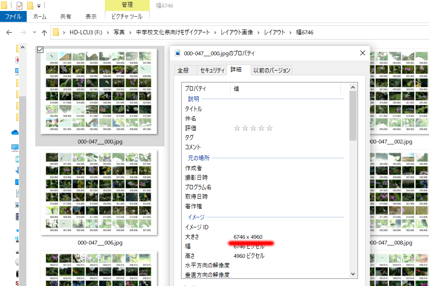Click the properties list vertical scrollbar thumb
Image resolution: width=429 pixels, height=286 pixels.
click(353, 116)
